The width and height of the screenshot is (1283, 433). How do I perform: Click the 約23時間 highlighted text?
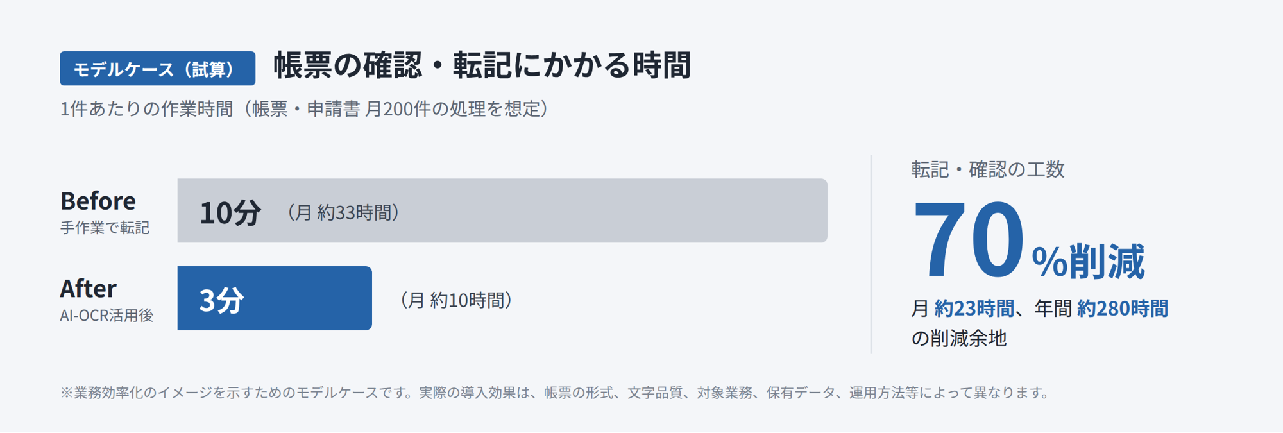pyautogui.click(x=974, y=309)
